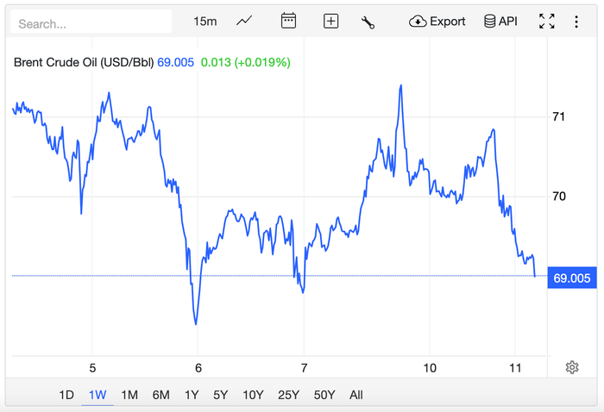Switch to the 1M range

coord(129,395)
